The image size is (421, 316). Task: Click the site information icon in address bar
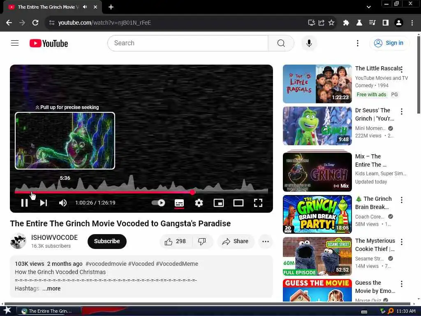52,23
